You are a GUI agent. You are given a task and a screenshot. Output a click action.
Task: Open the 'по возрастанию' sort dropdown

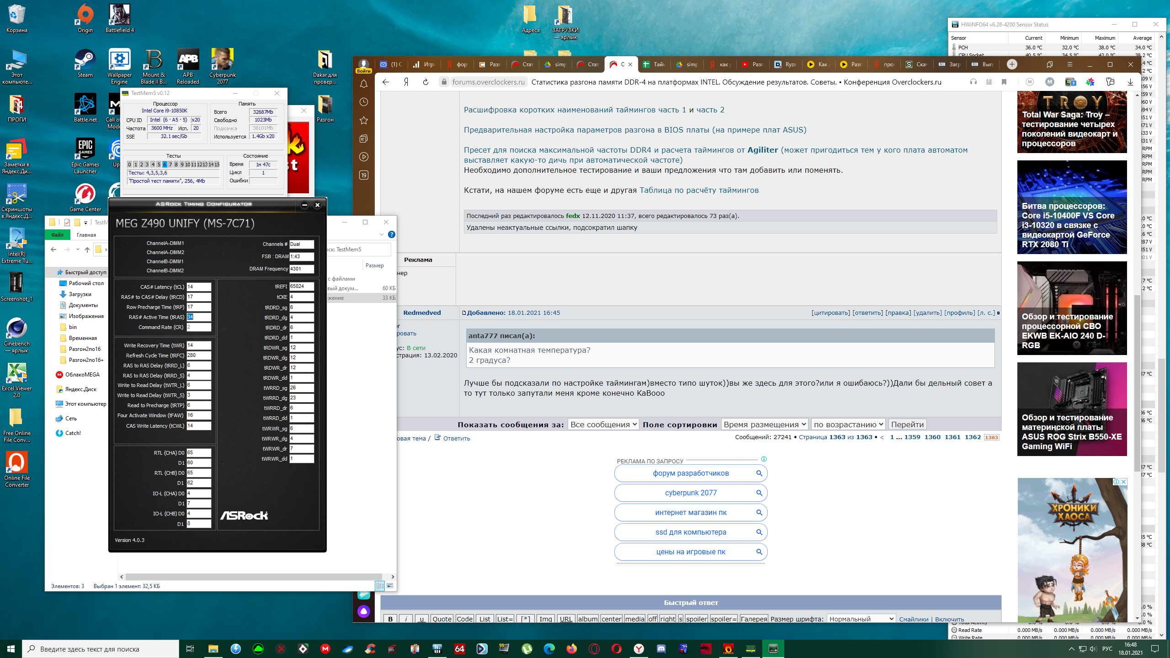tap(848, 425)
